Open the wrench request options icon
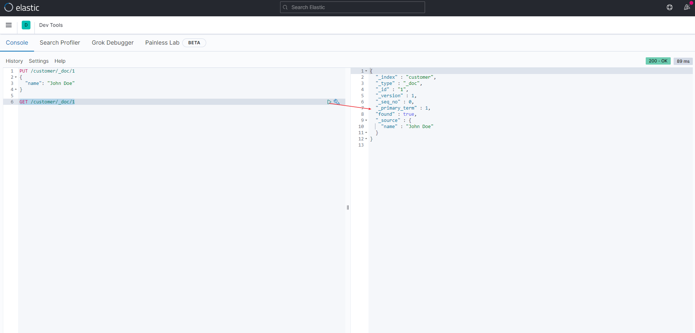Image resolution: width=695 pixels, height=333 pixels. pyautogui.click(x=337, y=102)
